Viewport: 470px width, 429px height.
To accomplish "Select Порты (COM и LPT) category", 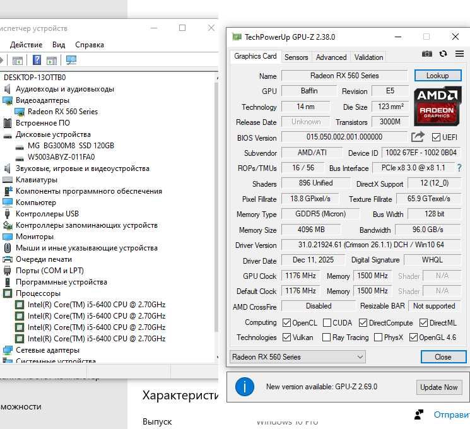I will coord(50,271).
